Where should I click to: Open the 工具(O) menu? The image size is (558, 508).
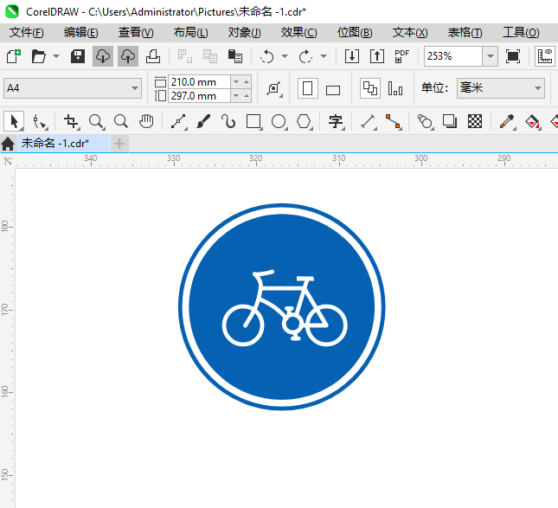coord(521,33)
